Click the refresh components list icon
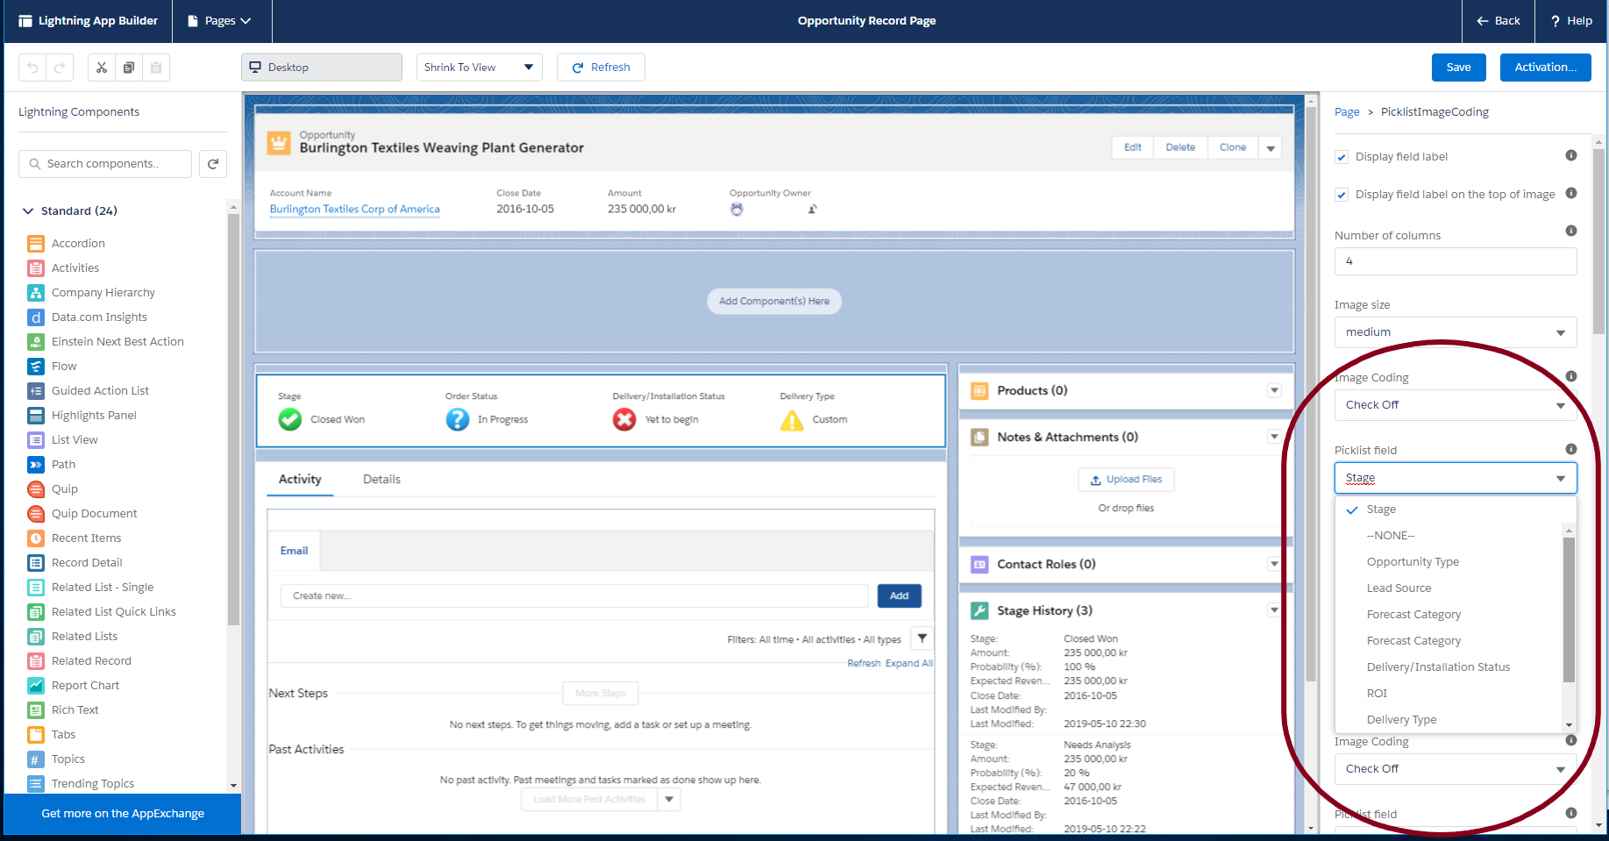1609x841 pixels. (x=213, y=164)
